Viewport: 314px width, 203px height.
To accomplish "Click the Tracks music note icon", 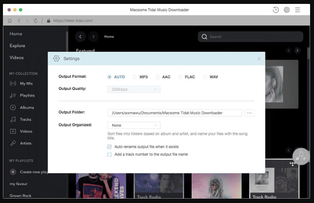I will (x=13, y=119).
